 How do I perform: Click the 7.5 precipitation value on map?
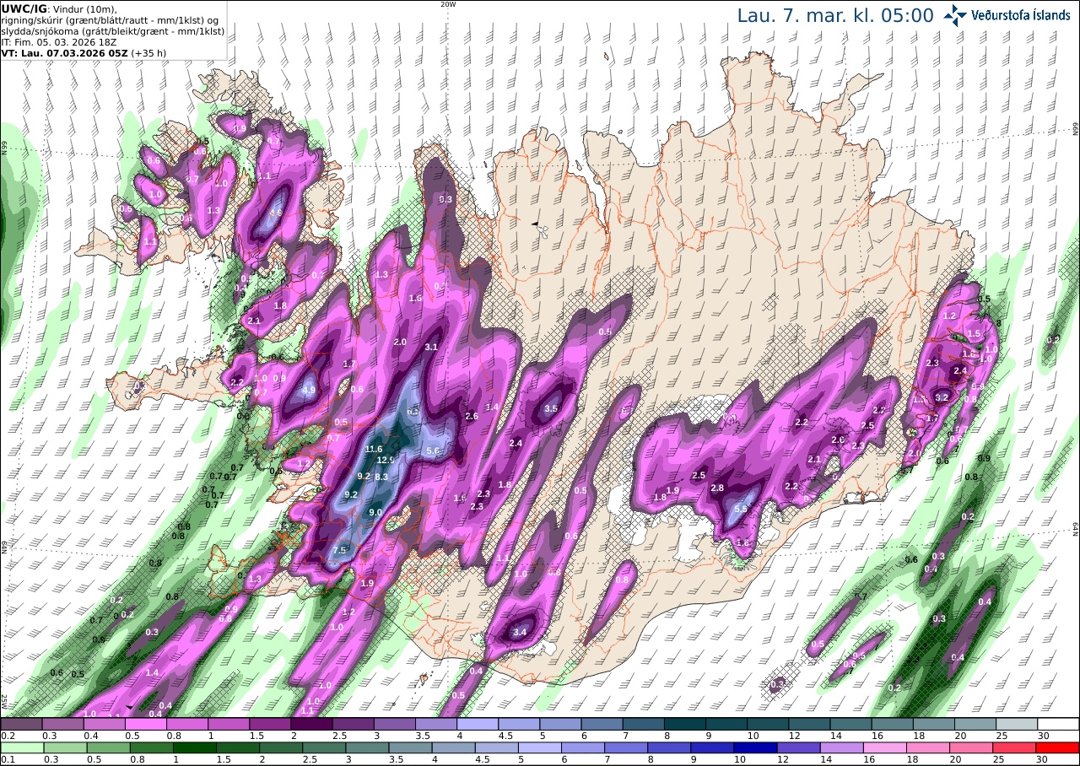(340, 550)
